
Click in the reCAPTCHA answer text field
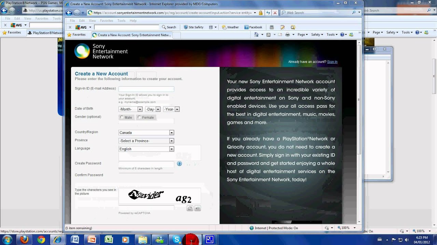point(146,208)
